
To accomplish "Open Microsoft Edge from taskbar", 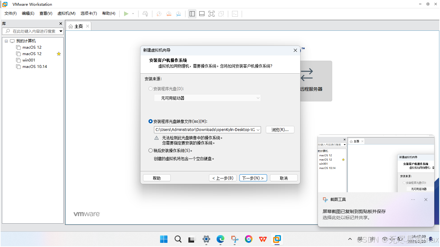I will (220, 239).
